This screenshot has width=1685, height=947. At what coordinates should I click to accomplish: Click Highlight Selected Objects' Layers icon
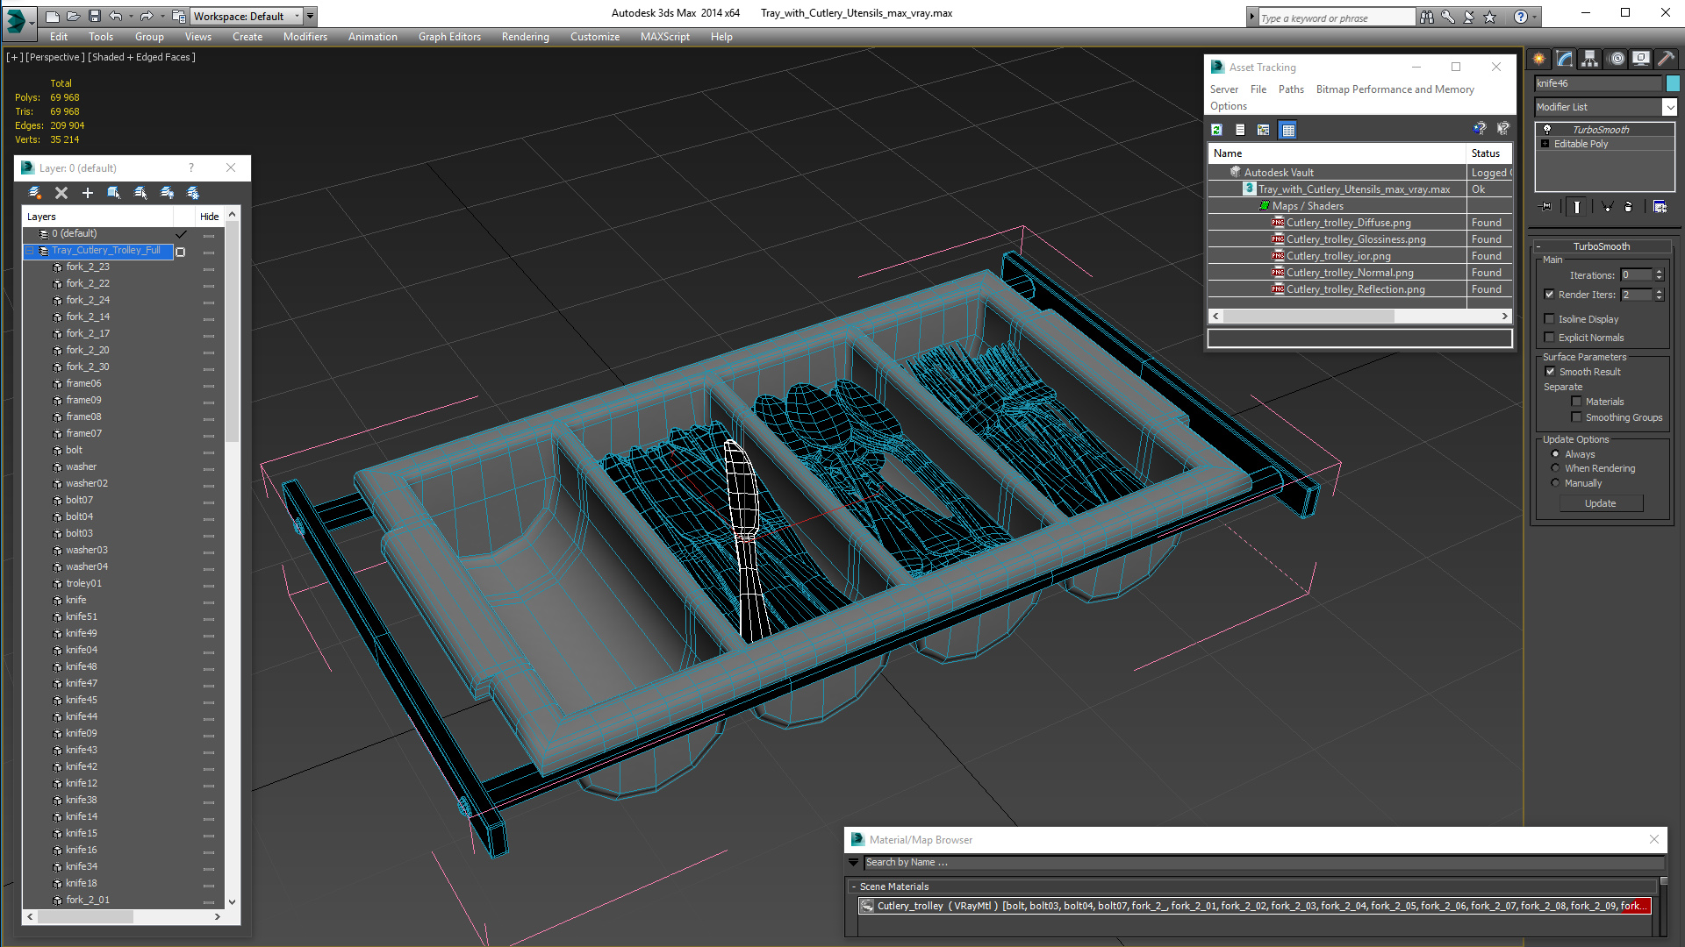coord(140,193)
